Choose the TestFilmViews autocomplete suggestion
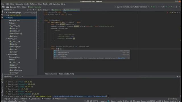The height and width of the screenshot is (102, 182). 92,56
